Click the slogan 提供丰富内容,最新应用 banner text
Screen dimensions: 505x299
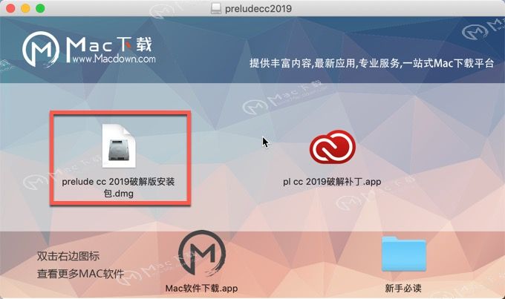[x=371, y=63]
